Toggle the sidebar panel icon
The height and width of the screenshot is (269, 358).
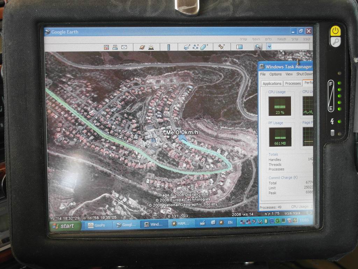coord(239,47)
